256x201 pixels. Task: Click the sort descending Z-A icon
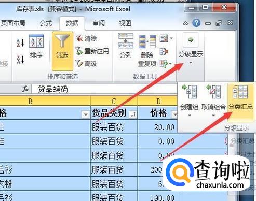tap(20, 59)
